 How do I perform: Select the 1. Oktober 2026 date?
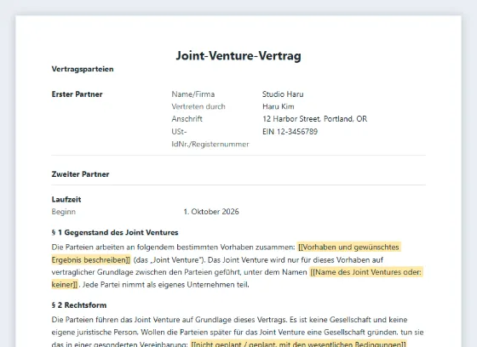tap(211, 212)
